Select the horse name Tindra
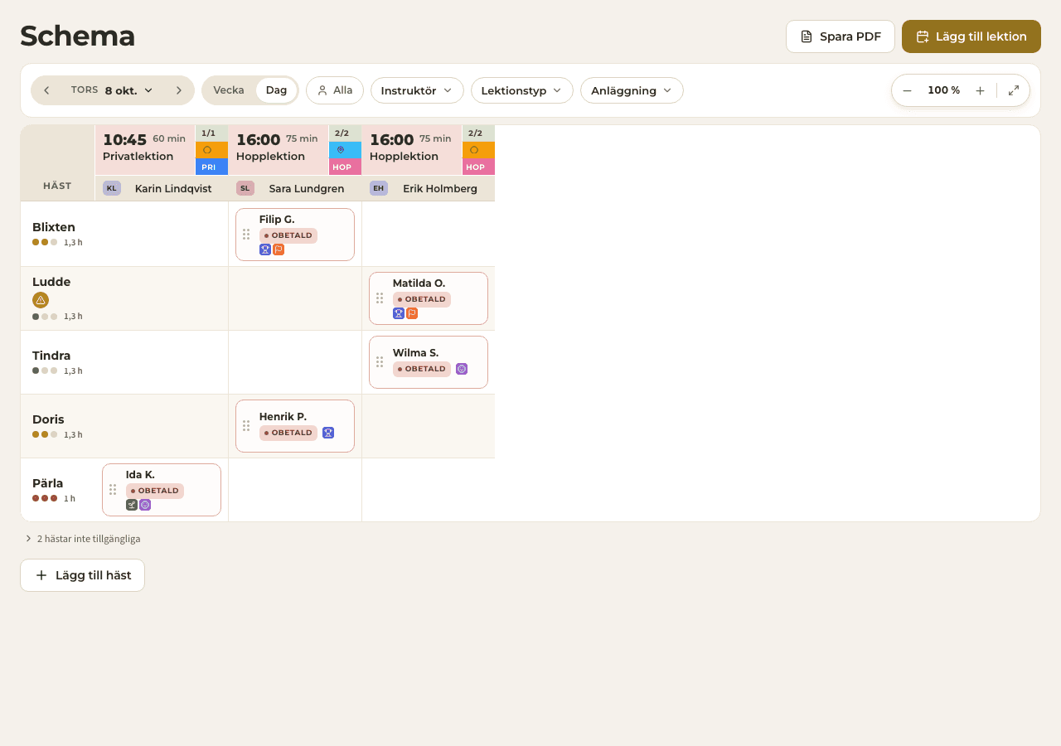 click(51, 356)
